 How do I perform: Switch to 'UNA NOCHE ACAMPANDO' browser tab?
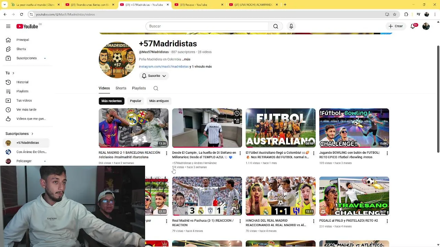[x=253, y=5]
